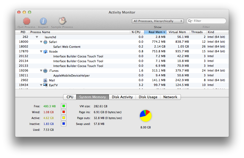The image size is (244, 158).
Task: Switch to the Network tab
Action: [170, 97]
